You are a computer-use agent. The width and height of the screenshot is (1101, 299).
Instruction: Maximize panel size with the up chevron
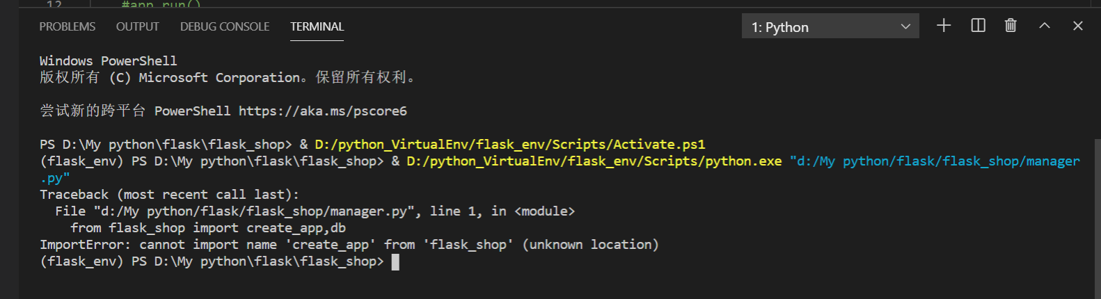pyautogui.click(x=1045, y=26)
